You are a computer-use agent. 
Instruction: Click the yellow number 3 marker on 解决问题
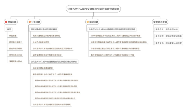pos(88,22)
